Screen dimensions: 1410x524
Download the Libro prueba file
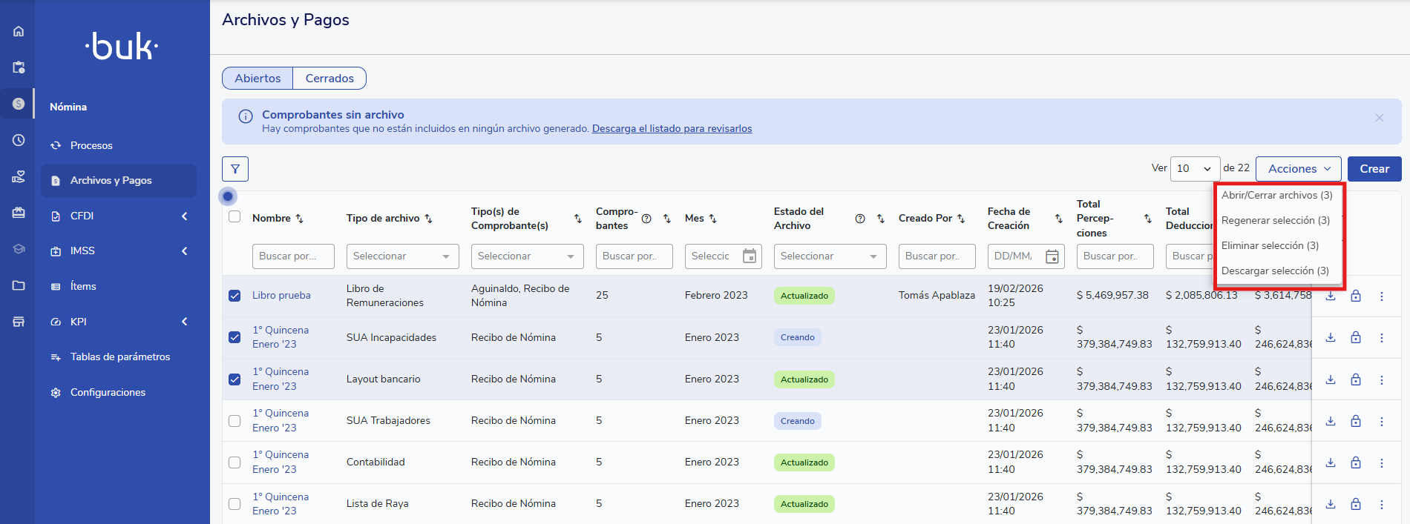pos(1331,296)
